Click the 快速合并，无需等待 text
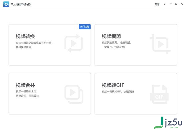Image resolution: width=186 pixels, height=129 pixels. click(27, 96)
